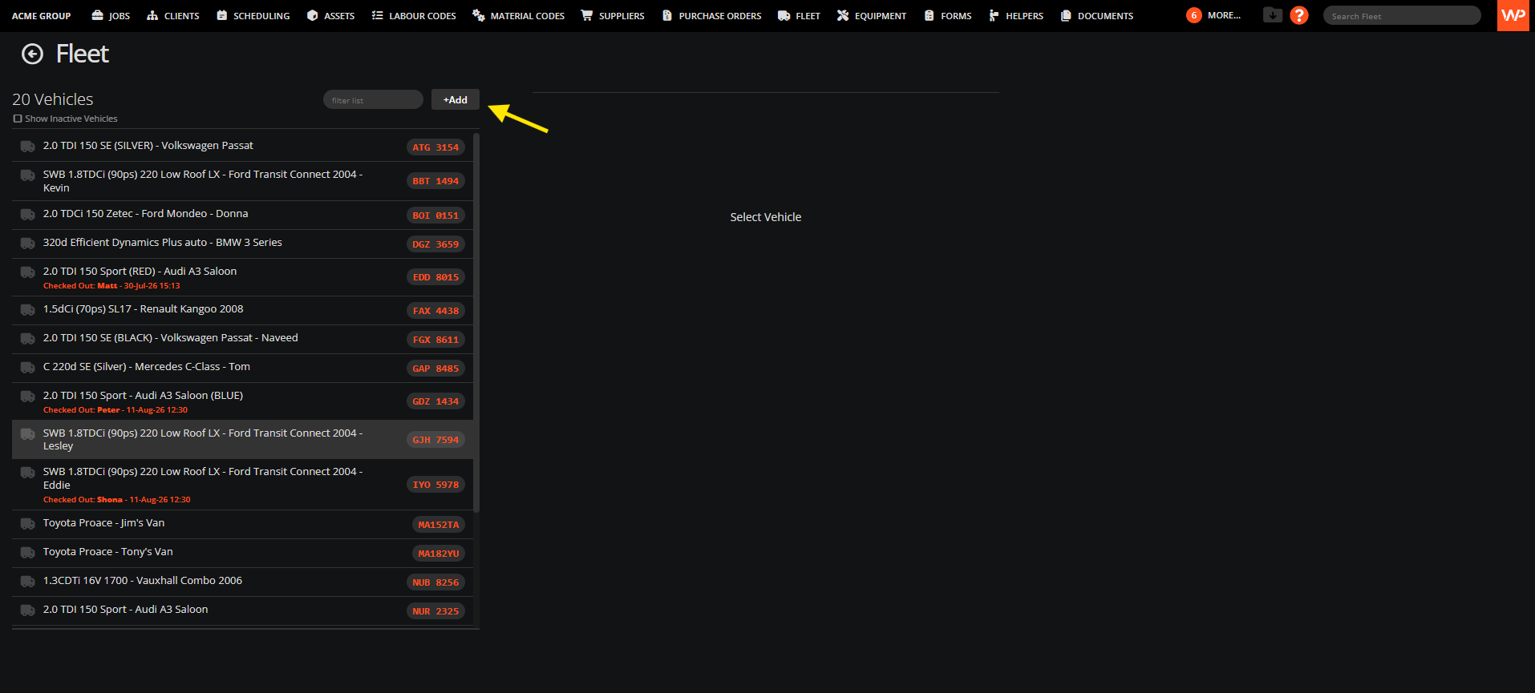
Task: Click the truck icon beside BMW 3 Series
Action: coord(27,244)
